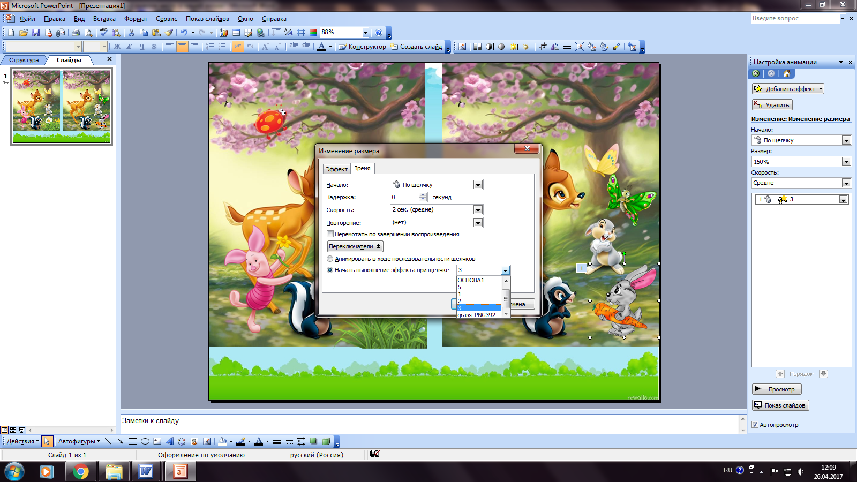Click the Cut scissors icon
Image resolution: width=857 pixels, height=482 pixels.
131,33
